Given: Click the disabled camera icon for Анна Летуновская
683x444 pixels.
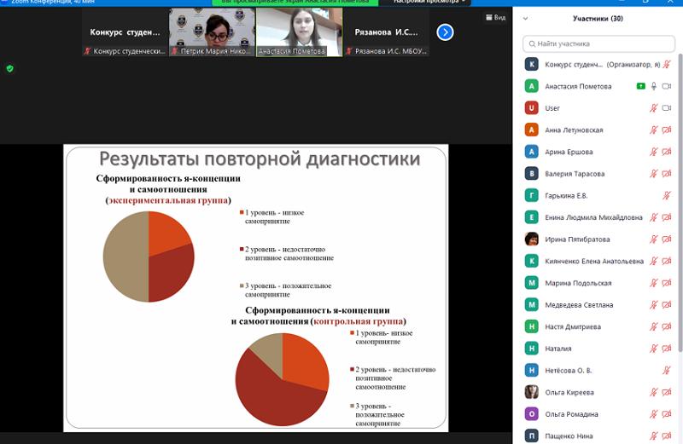Looking at the screenshot, I should 667,130.
